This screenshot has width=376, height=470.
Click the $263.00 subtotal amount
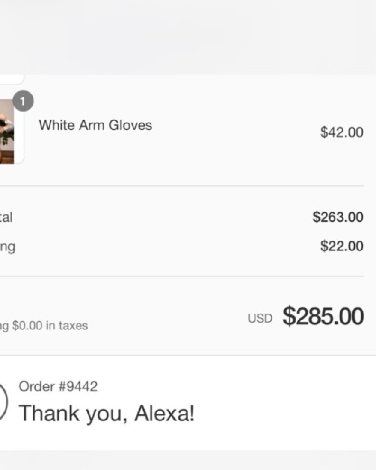click(x=338, y=217)
